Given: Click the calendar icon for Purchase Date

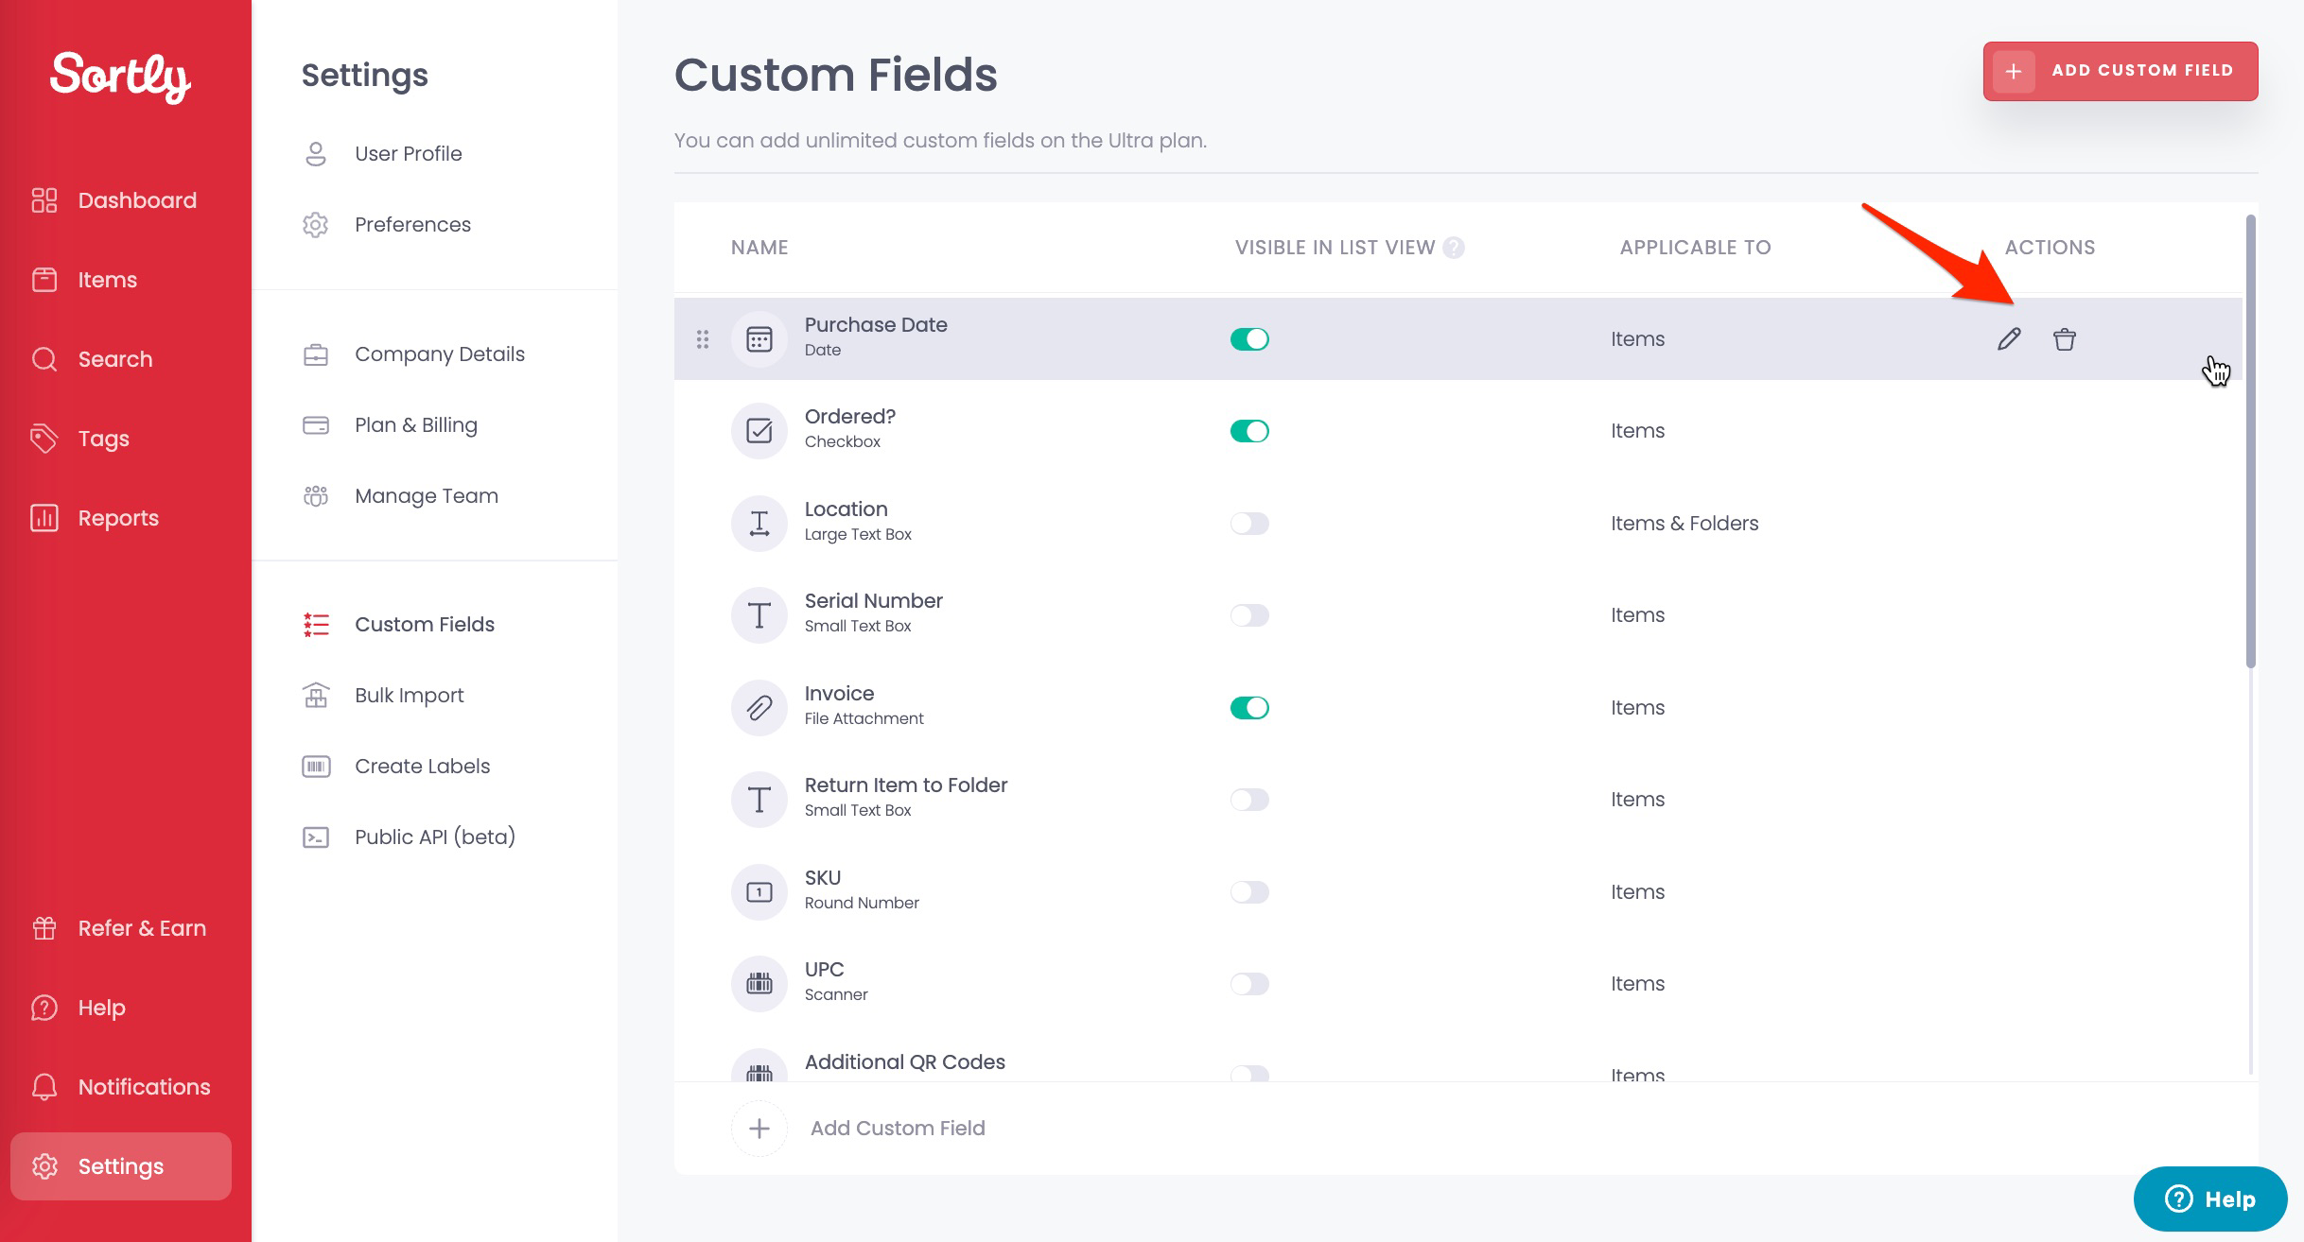Looking at the screenshot, I should click(759, 339).
